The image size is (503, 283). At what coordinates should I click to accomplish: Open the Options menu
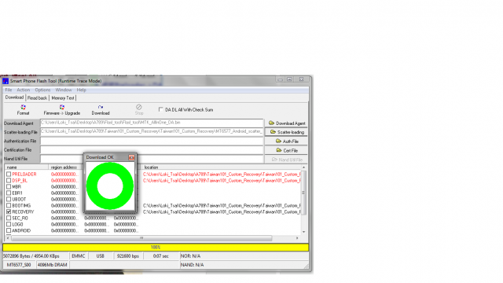(x=42, y=90)
